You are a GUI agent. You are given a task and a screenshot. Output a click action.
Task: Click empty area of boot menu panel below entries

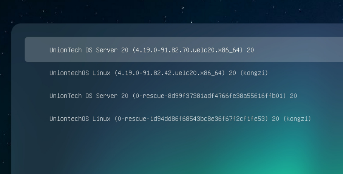tap(170, 151)
